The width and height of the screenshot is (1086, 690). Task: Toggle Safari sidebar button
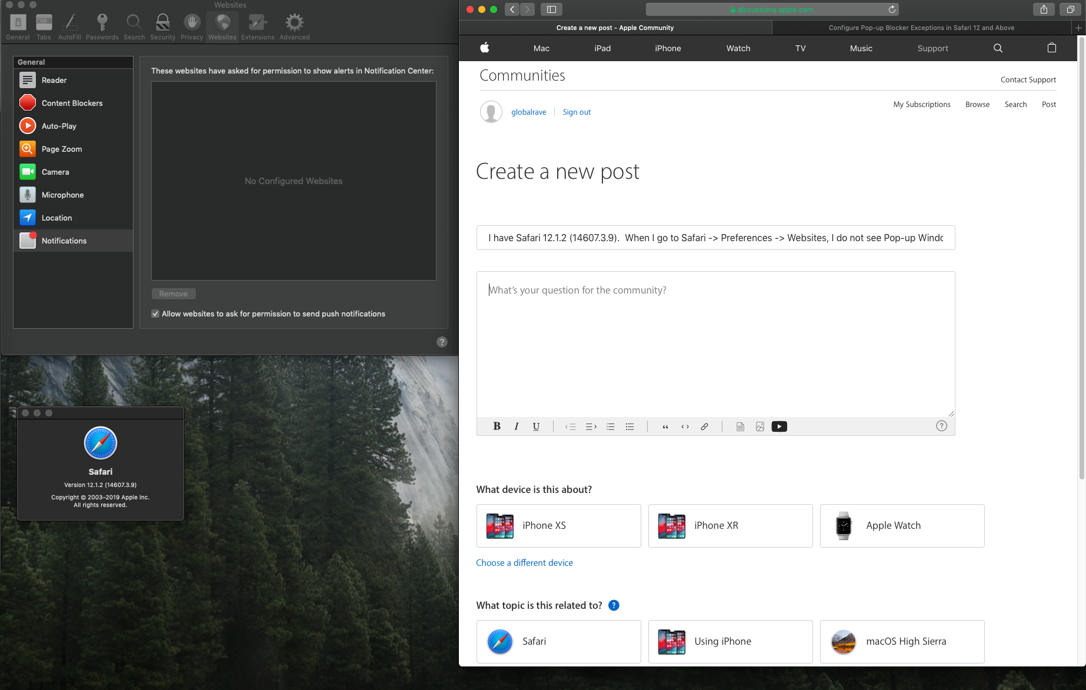551,9
